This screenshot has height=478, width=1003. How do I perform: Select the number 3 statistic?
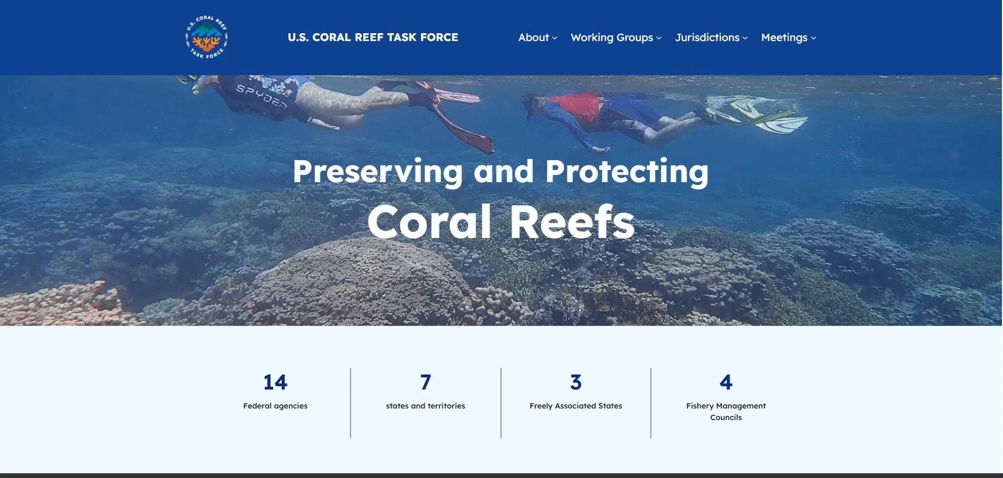point(576,382)
